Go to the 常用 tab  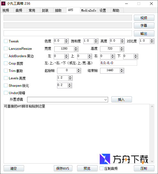coord(33,10)
